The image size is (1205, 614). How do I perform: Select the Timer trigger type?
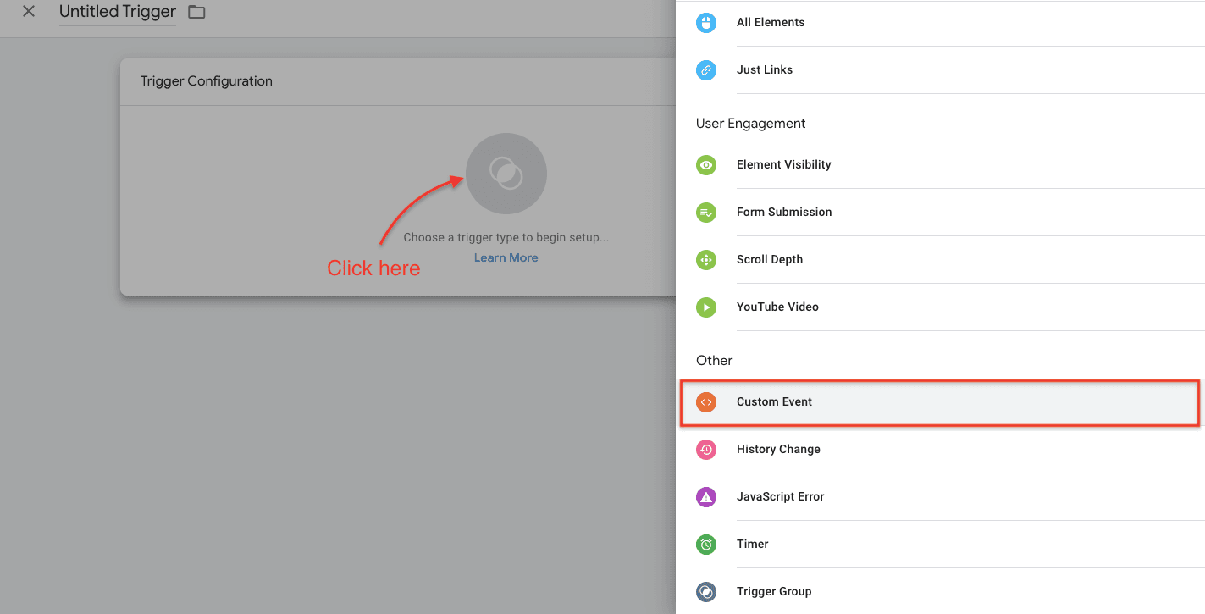[x=940, y=545]
